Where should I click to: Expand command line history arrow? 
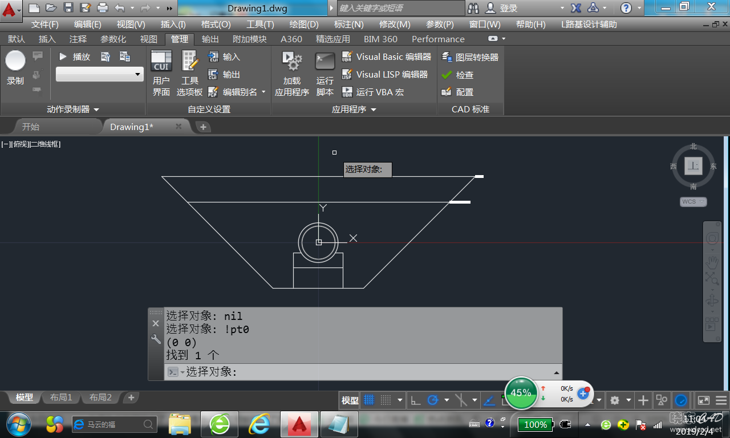click(557, 372)
